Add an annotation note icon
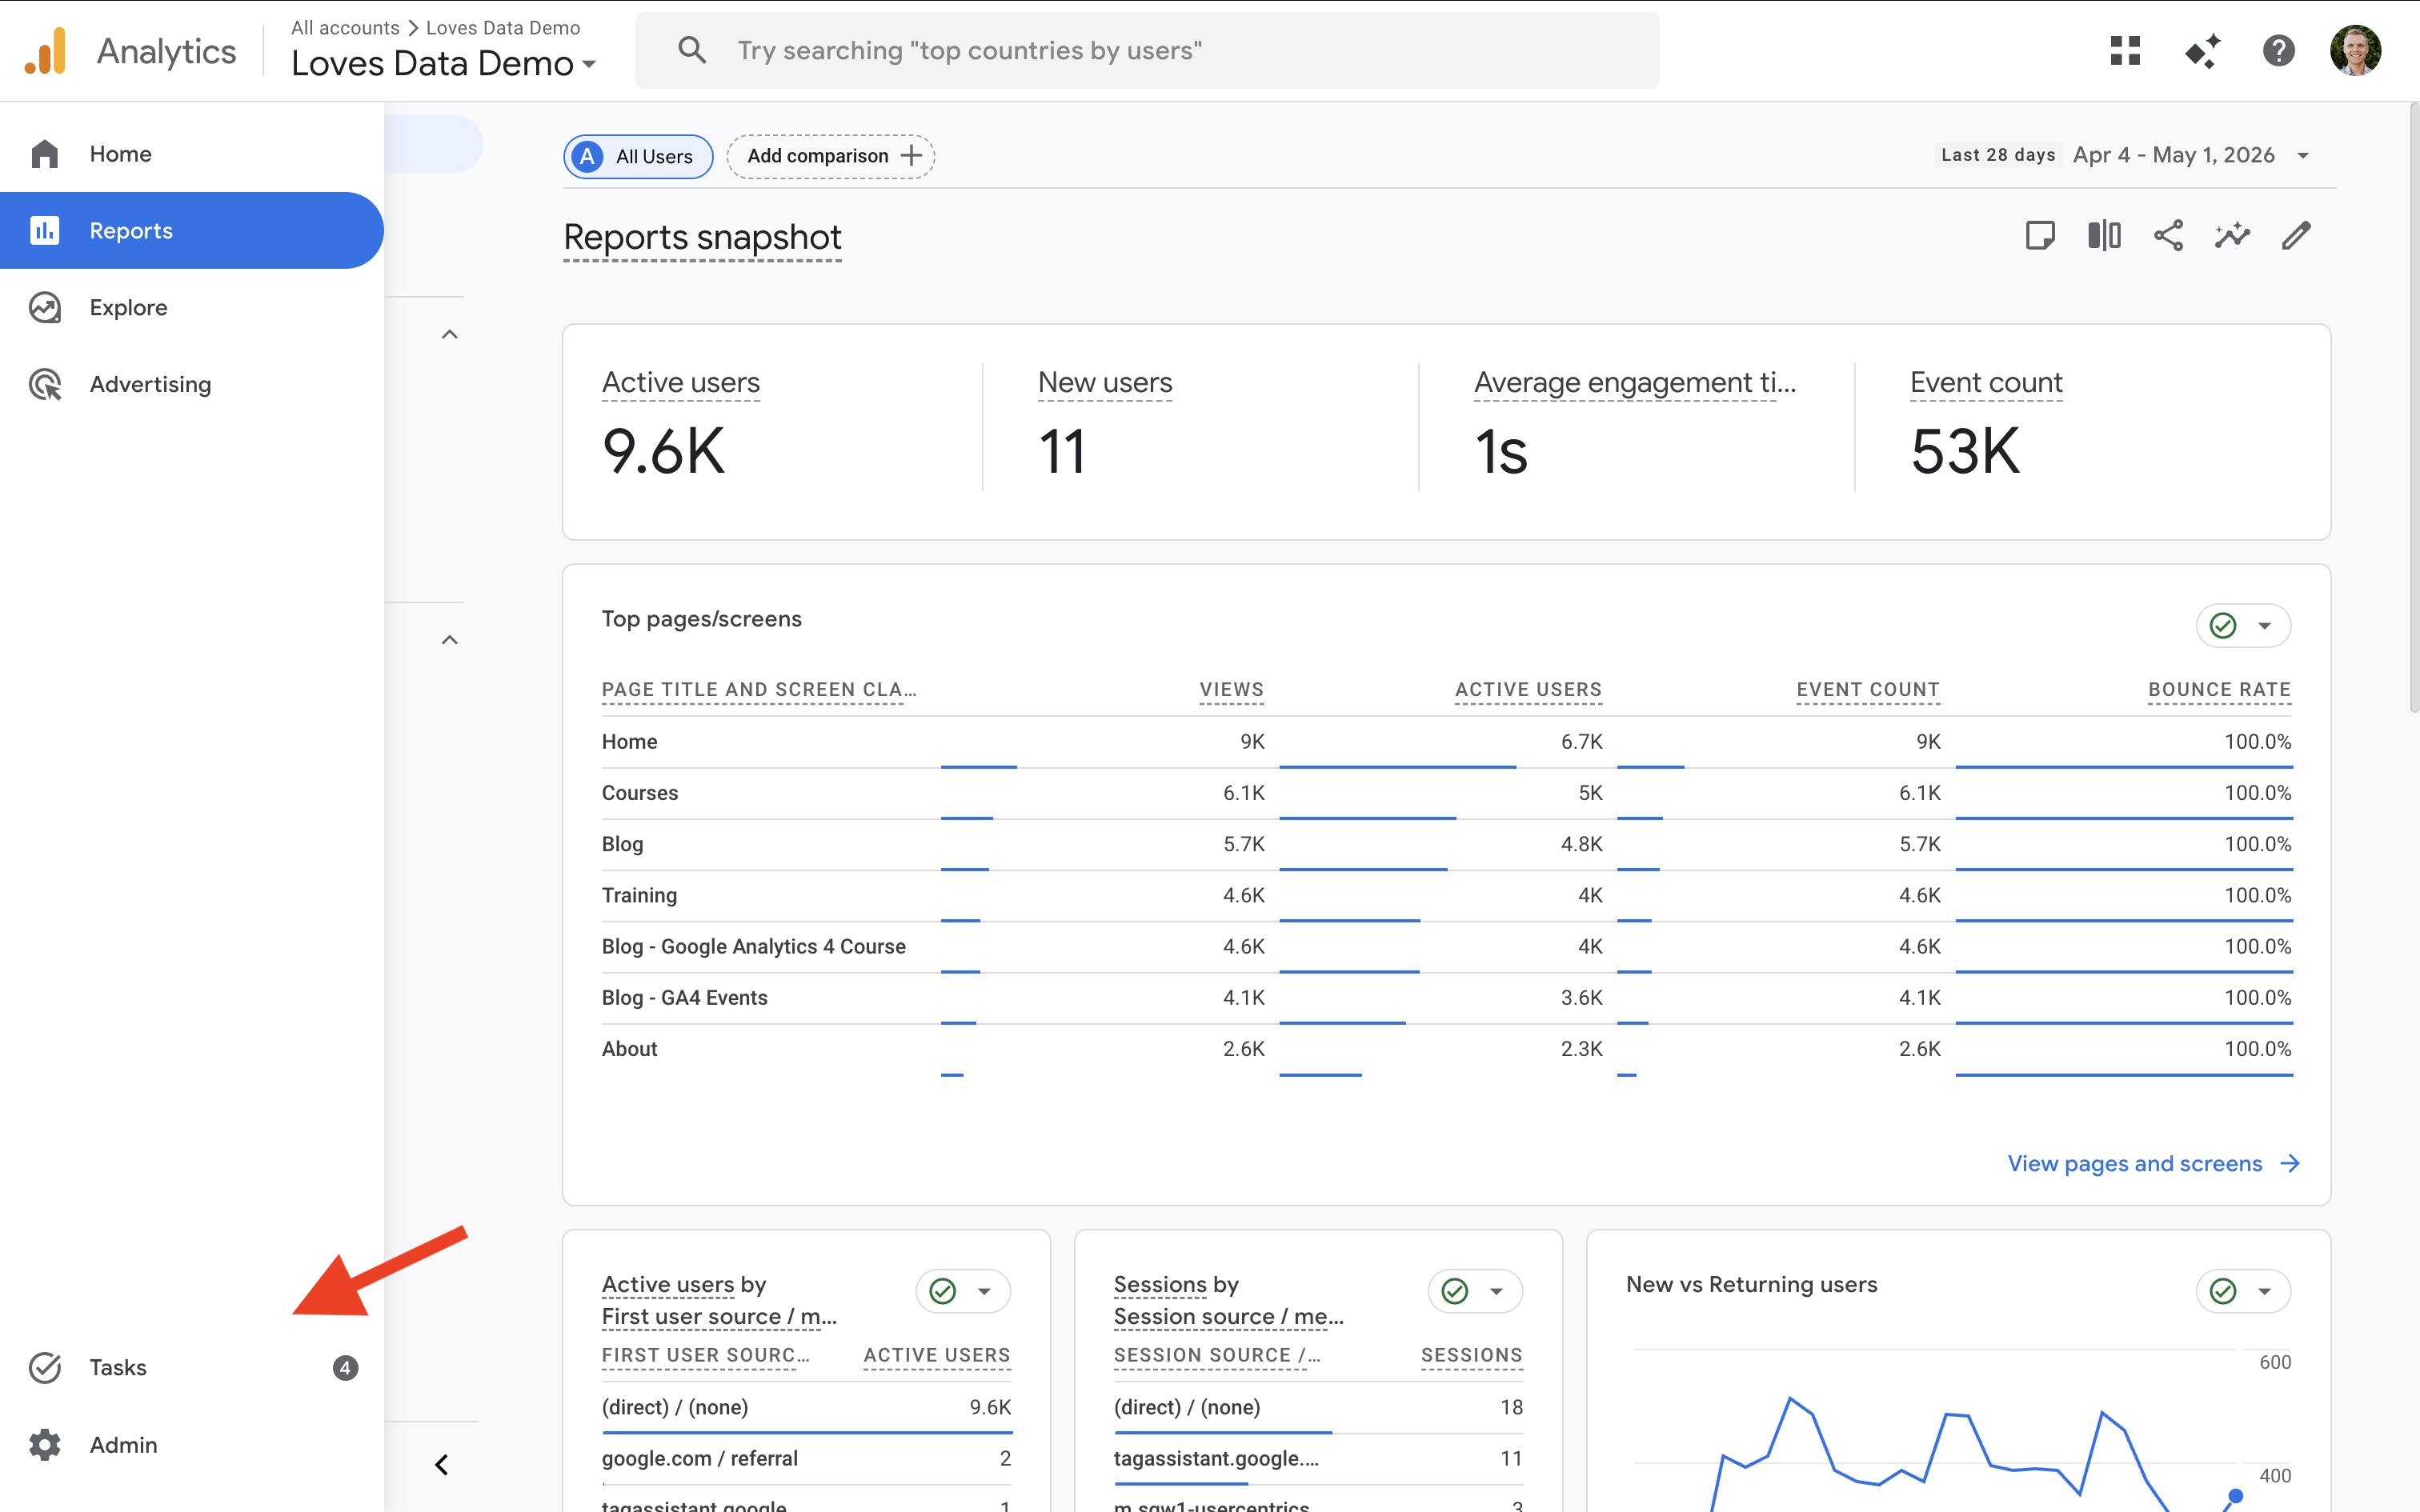This screenshot has width=2420, height=1512. point(2040,236)
